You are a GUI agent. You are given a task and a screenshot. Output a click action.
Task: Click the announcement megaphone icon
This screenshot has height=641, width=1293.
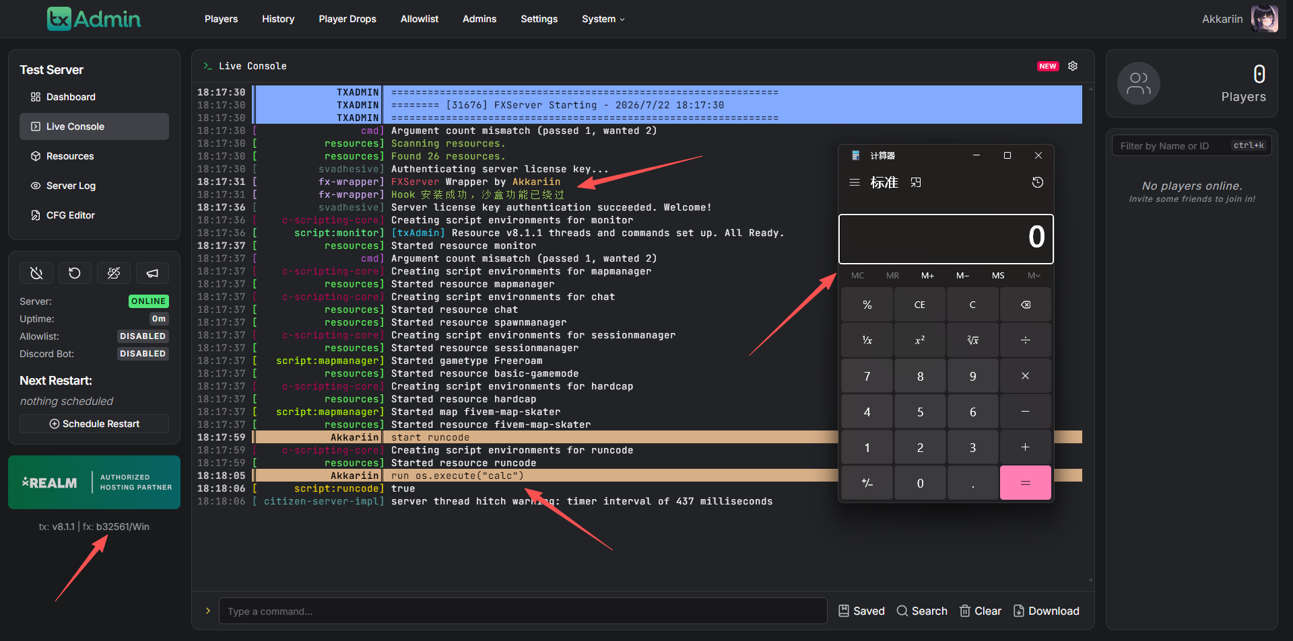click(152, 273)
